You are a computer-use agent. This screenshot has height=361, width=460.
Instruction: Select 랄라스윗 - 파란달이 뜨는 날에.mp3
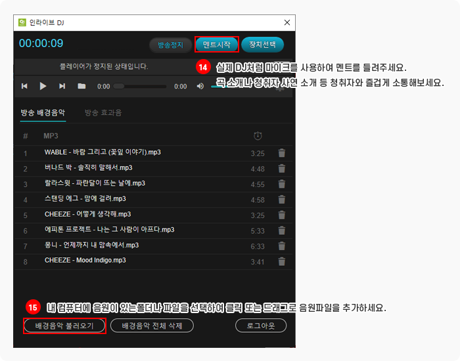[95, 183]
